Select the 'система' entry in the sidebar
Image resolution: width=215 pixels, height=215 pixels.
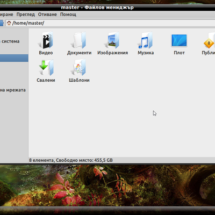click(x=10, y=41)
